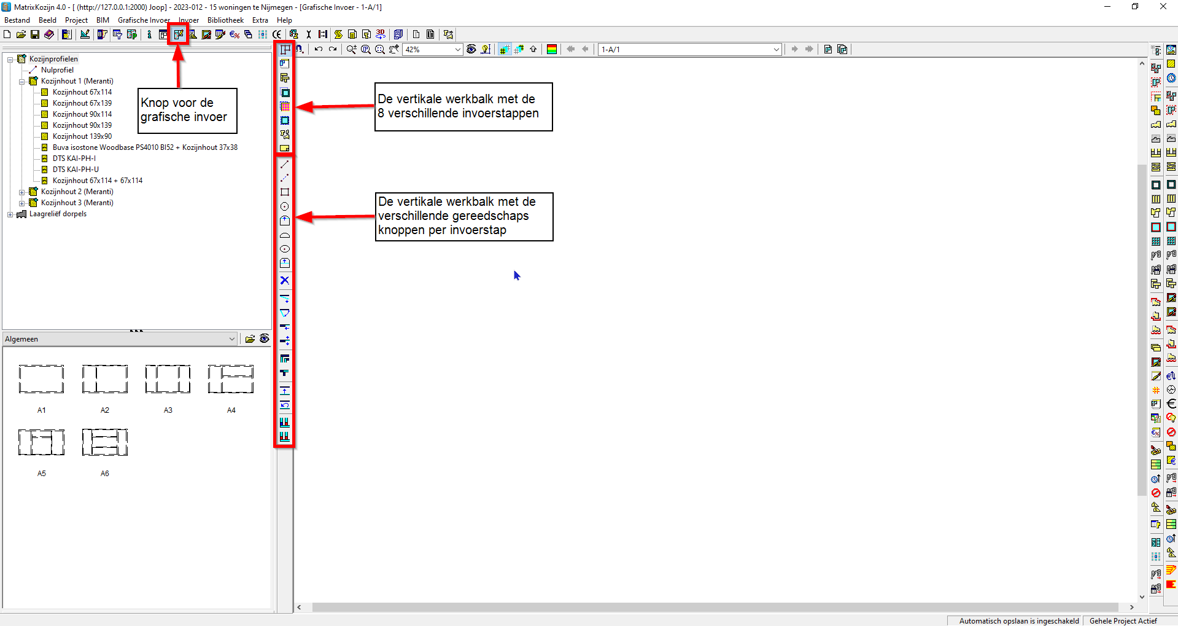Click the blue X delete tool

click(285, 281)
